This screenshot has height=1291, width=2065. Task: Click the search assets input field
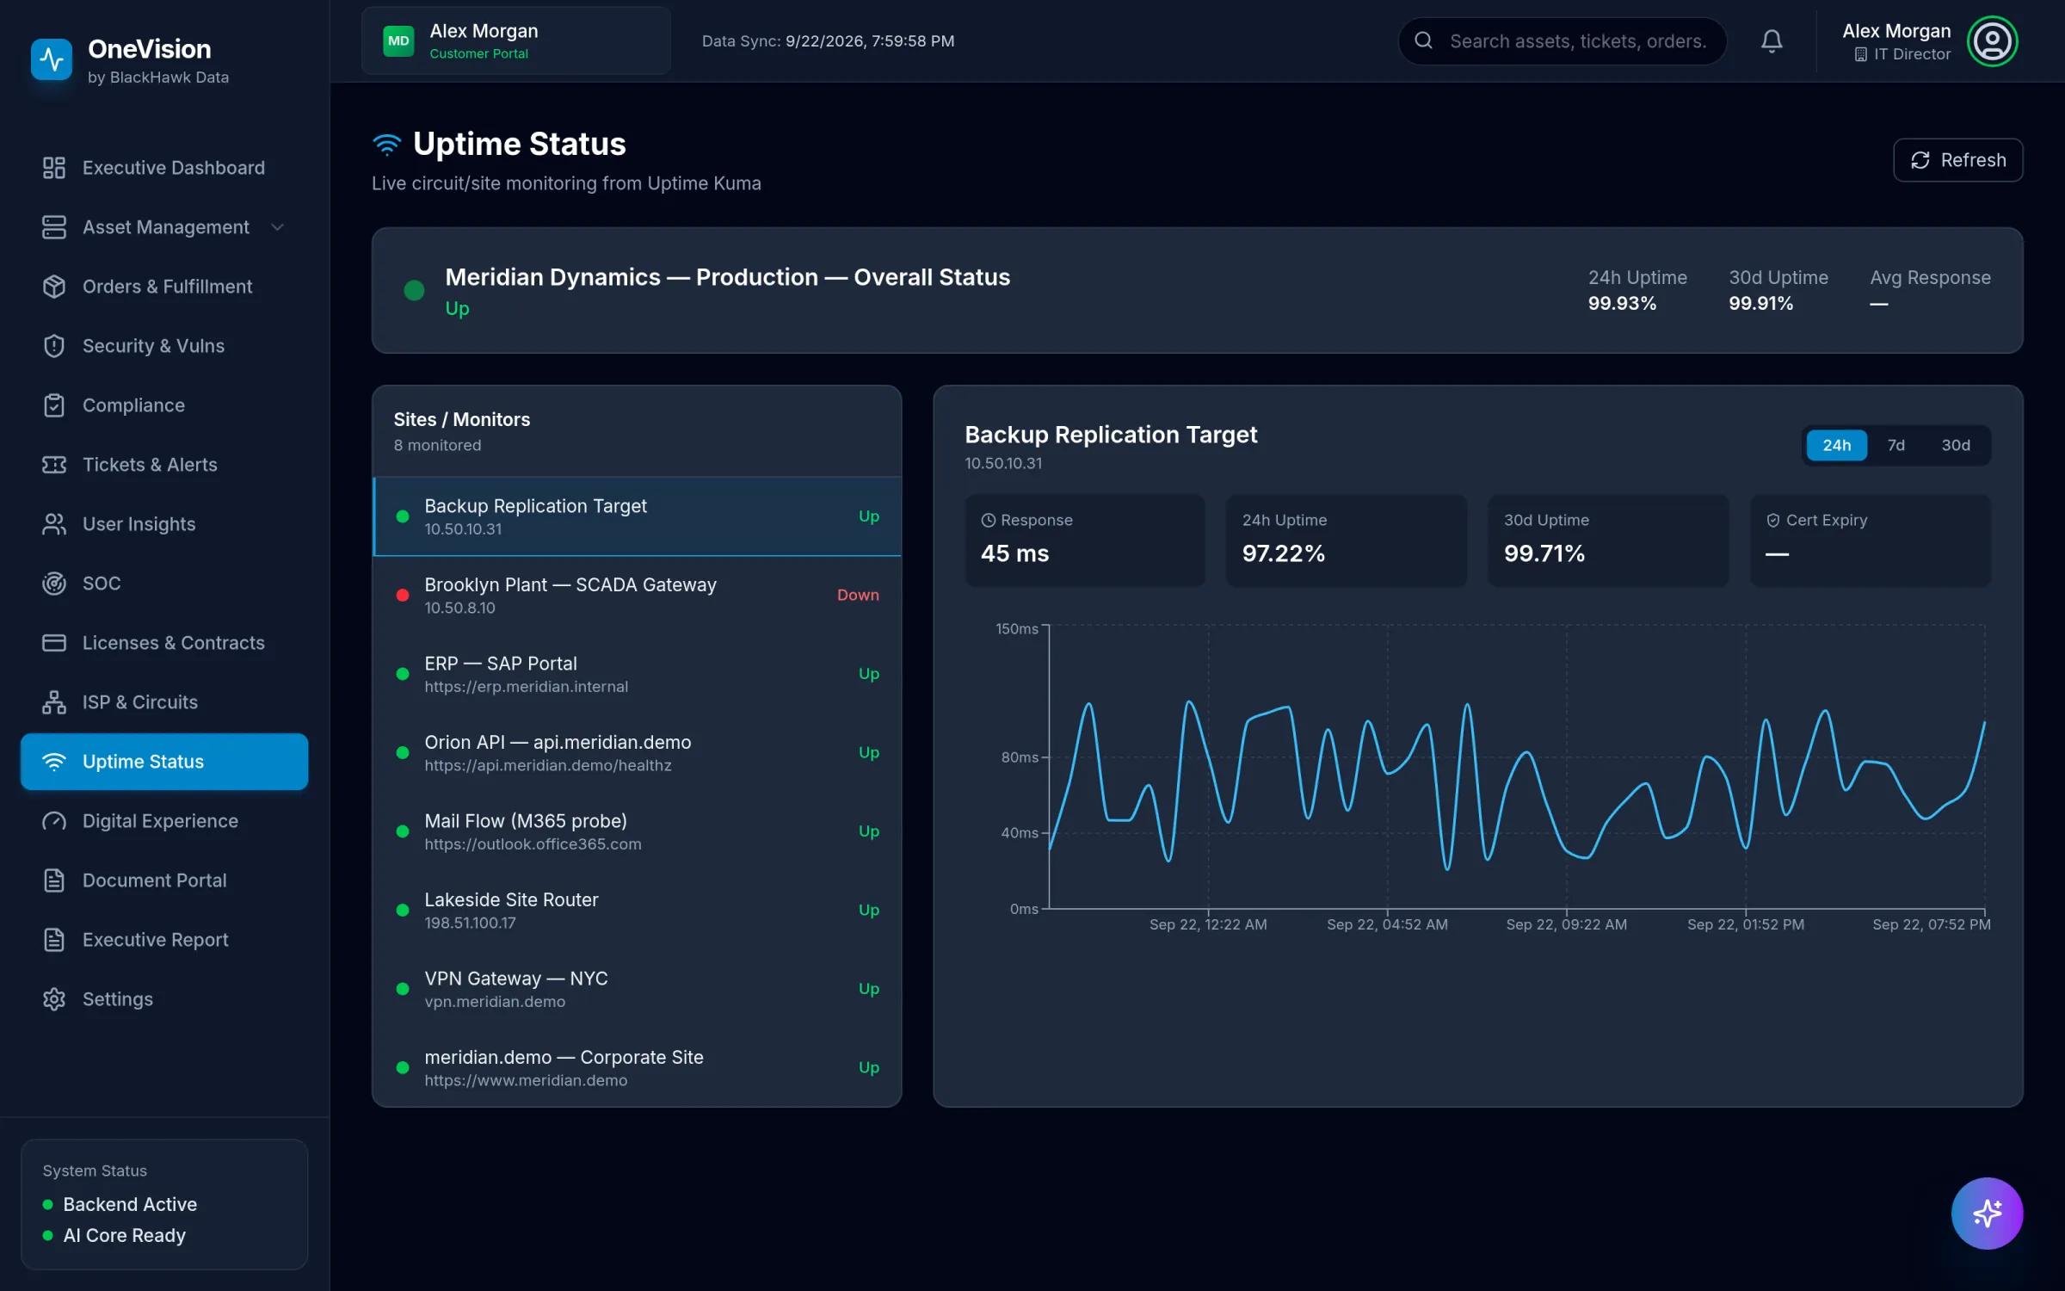coord(1563,41)
